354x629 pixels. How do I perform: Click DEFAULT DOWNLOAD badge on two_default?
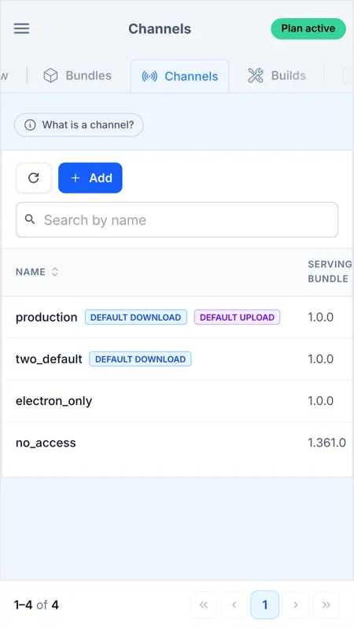[x=140, y=359]
